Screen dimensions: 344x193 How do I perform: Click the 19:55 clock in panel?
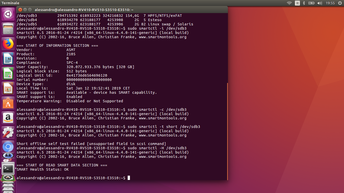tap(330, 3)
